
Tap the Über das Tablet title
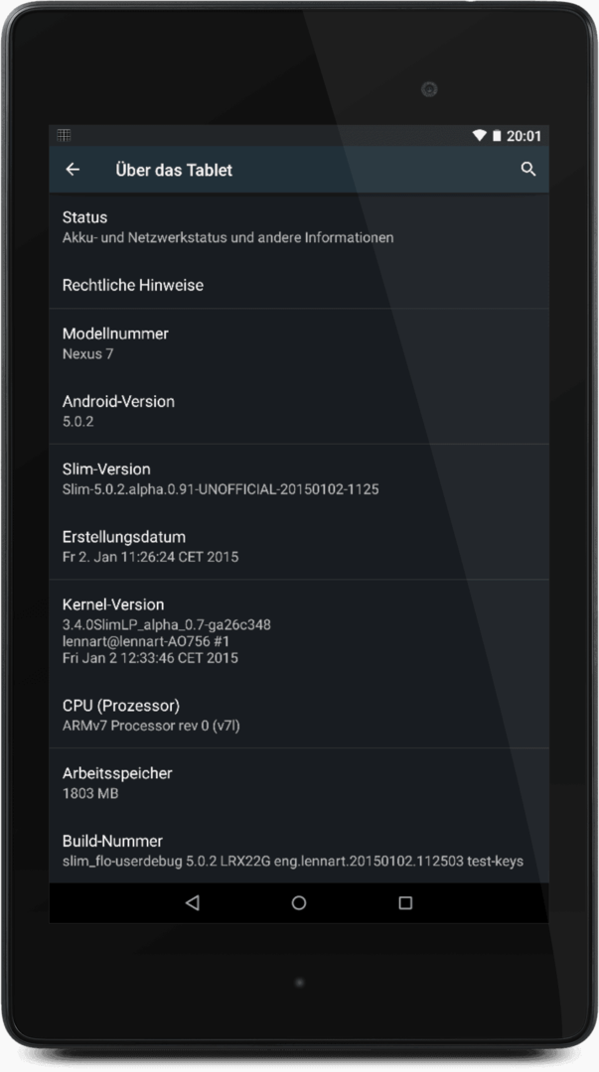point(174,170)
